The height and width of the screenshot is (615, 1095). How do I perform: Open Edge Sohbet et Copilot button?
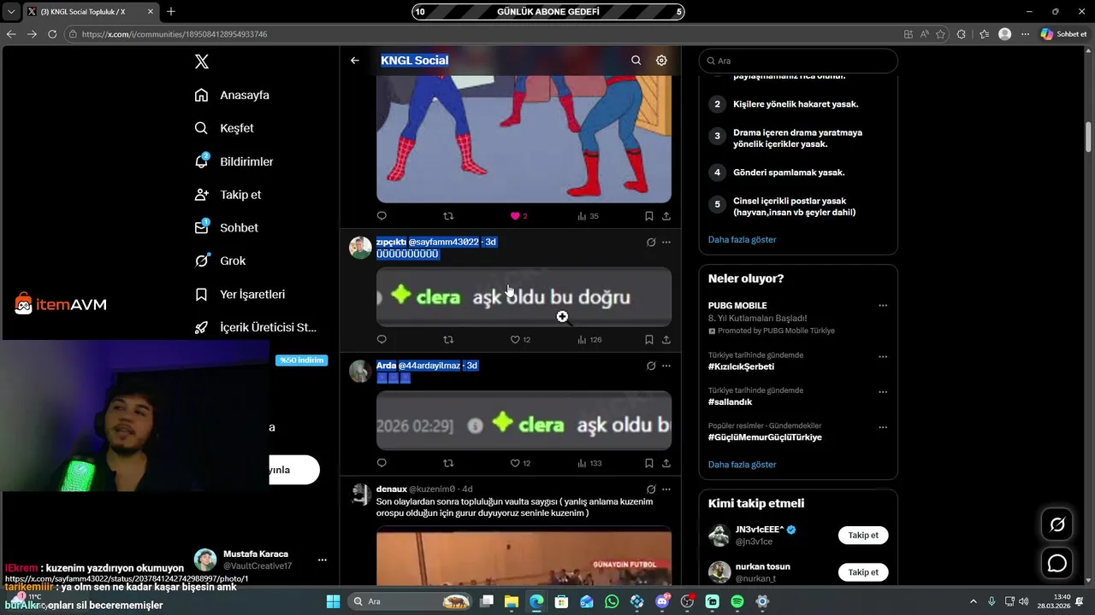(x=1063, y=34)
